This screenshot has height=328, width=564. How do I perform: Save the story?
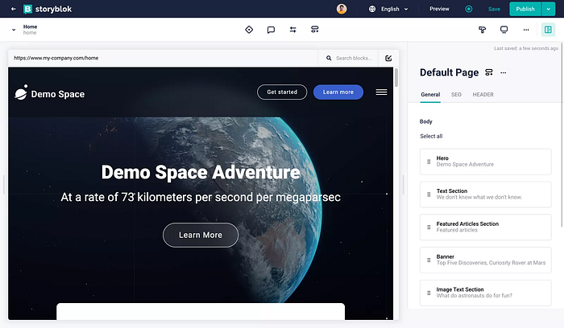[494, 9]
